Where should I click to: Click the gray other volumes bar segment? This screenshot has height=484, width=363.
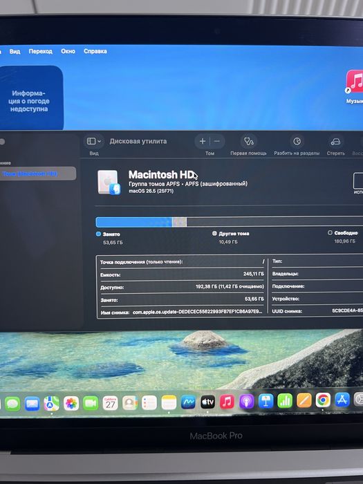[x=179, y=222]
